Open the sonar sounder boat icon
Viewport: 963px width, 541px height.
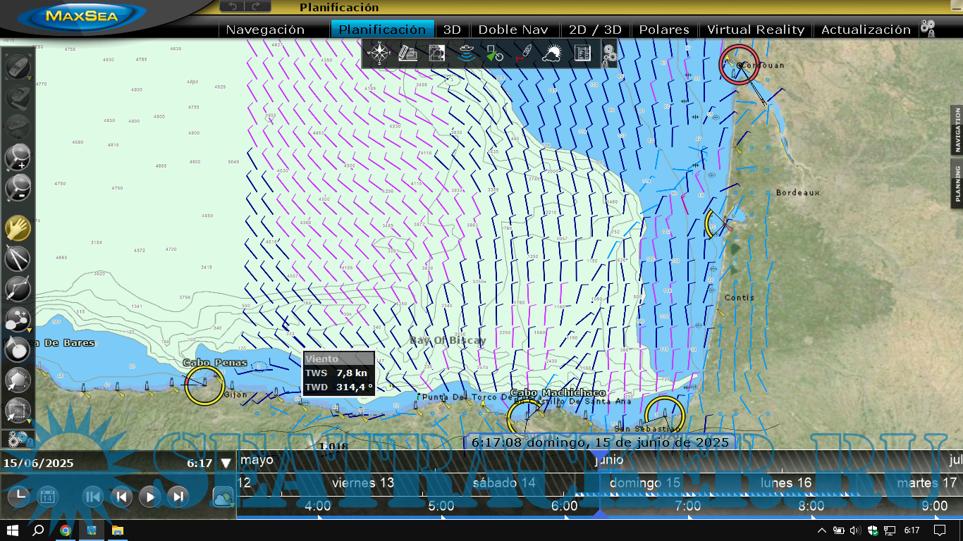pos(466,54)
